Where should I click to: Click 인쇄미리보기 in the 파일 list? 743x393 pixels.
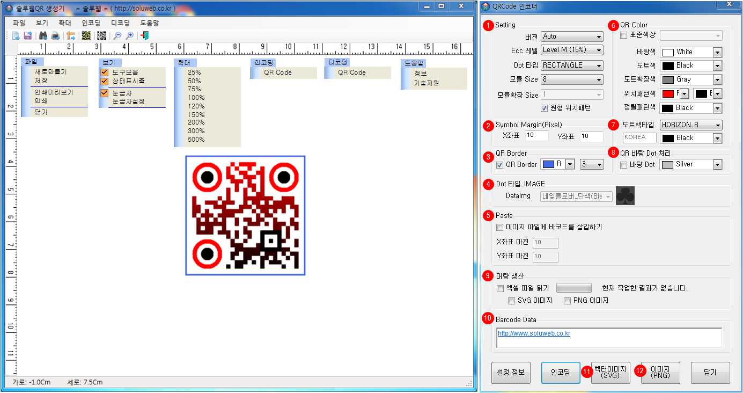click(x=54, y=92)
